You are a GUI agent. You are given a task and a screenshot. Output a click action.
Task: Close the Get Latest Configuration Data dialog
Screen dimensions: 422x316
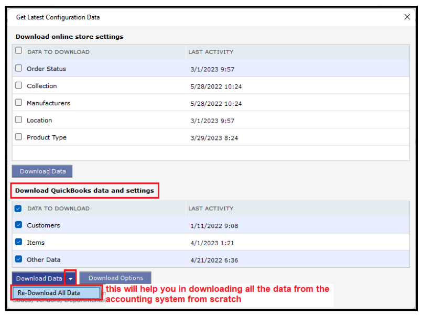tap(407, 17)
